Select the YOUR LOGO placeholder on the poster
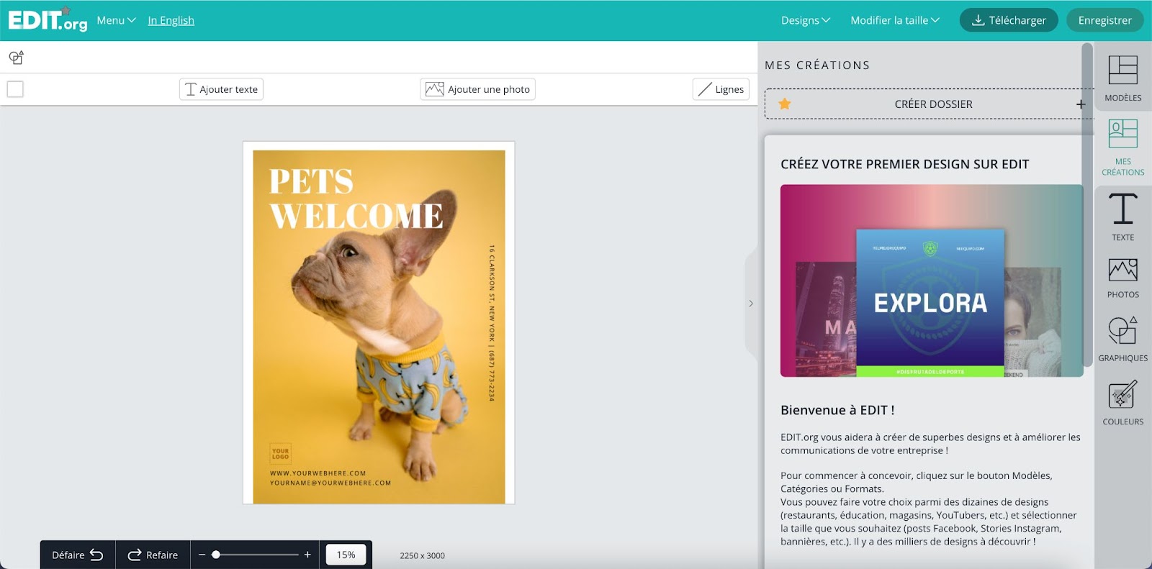The image size is (1152, 569). pyautogui.click(x=280, y=453)
